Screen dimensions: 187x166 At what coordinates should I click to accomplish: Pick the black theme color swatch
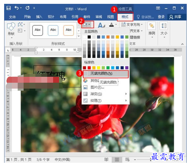point(89,37)
